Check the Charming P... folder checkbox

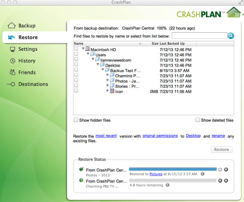click(x=76, y=75)
